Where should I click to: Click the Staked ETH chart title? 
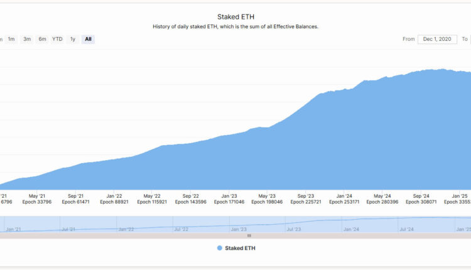pyautogui.click(x=235, y=16)
